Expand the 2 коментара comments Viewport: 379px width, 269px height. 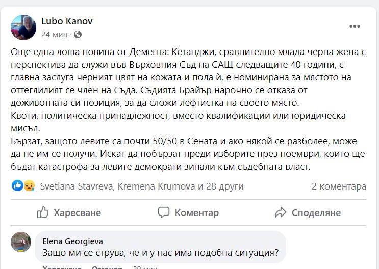[339, 186]
